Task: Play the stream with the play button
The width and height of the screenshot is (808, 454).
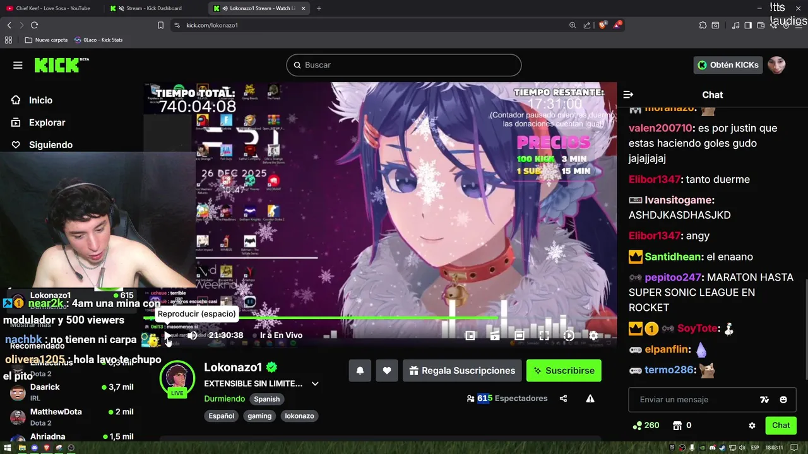Action: point(168,335)
